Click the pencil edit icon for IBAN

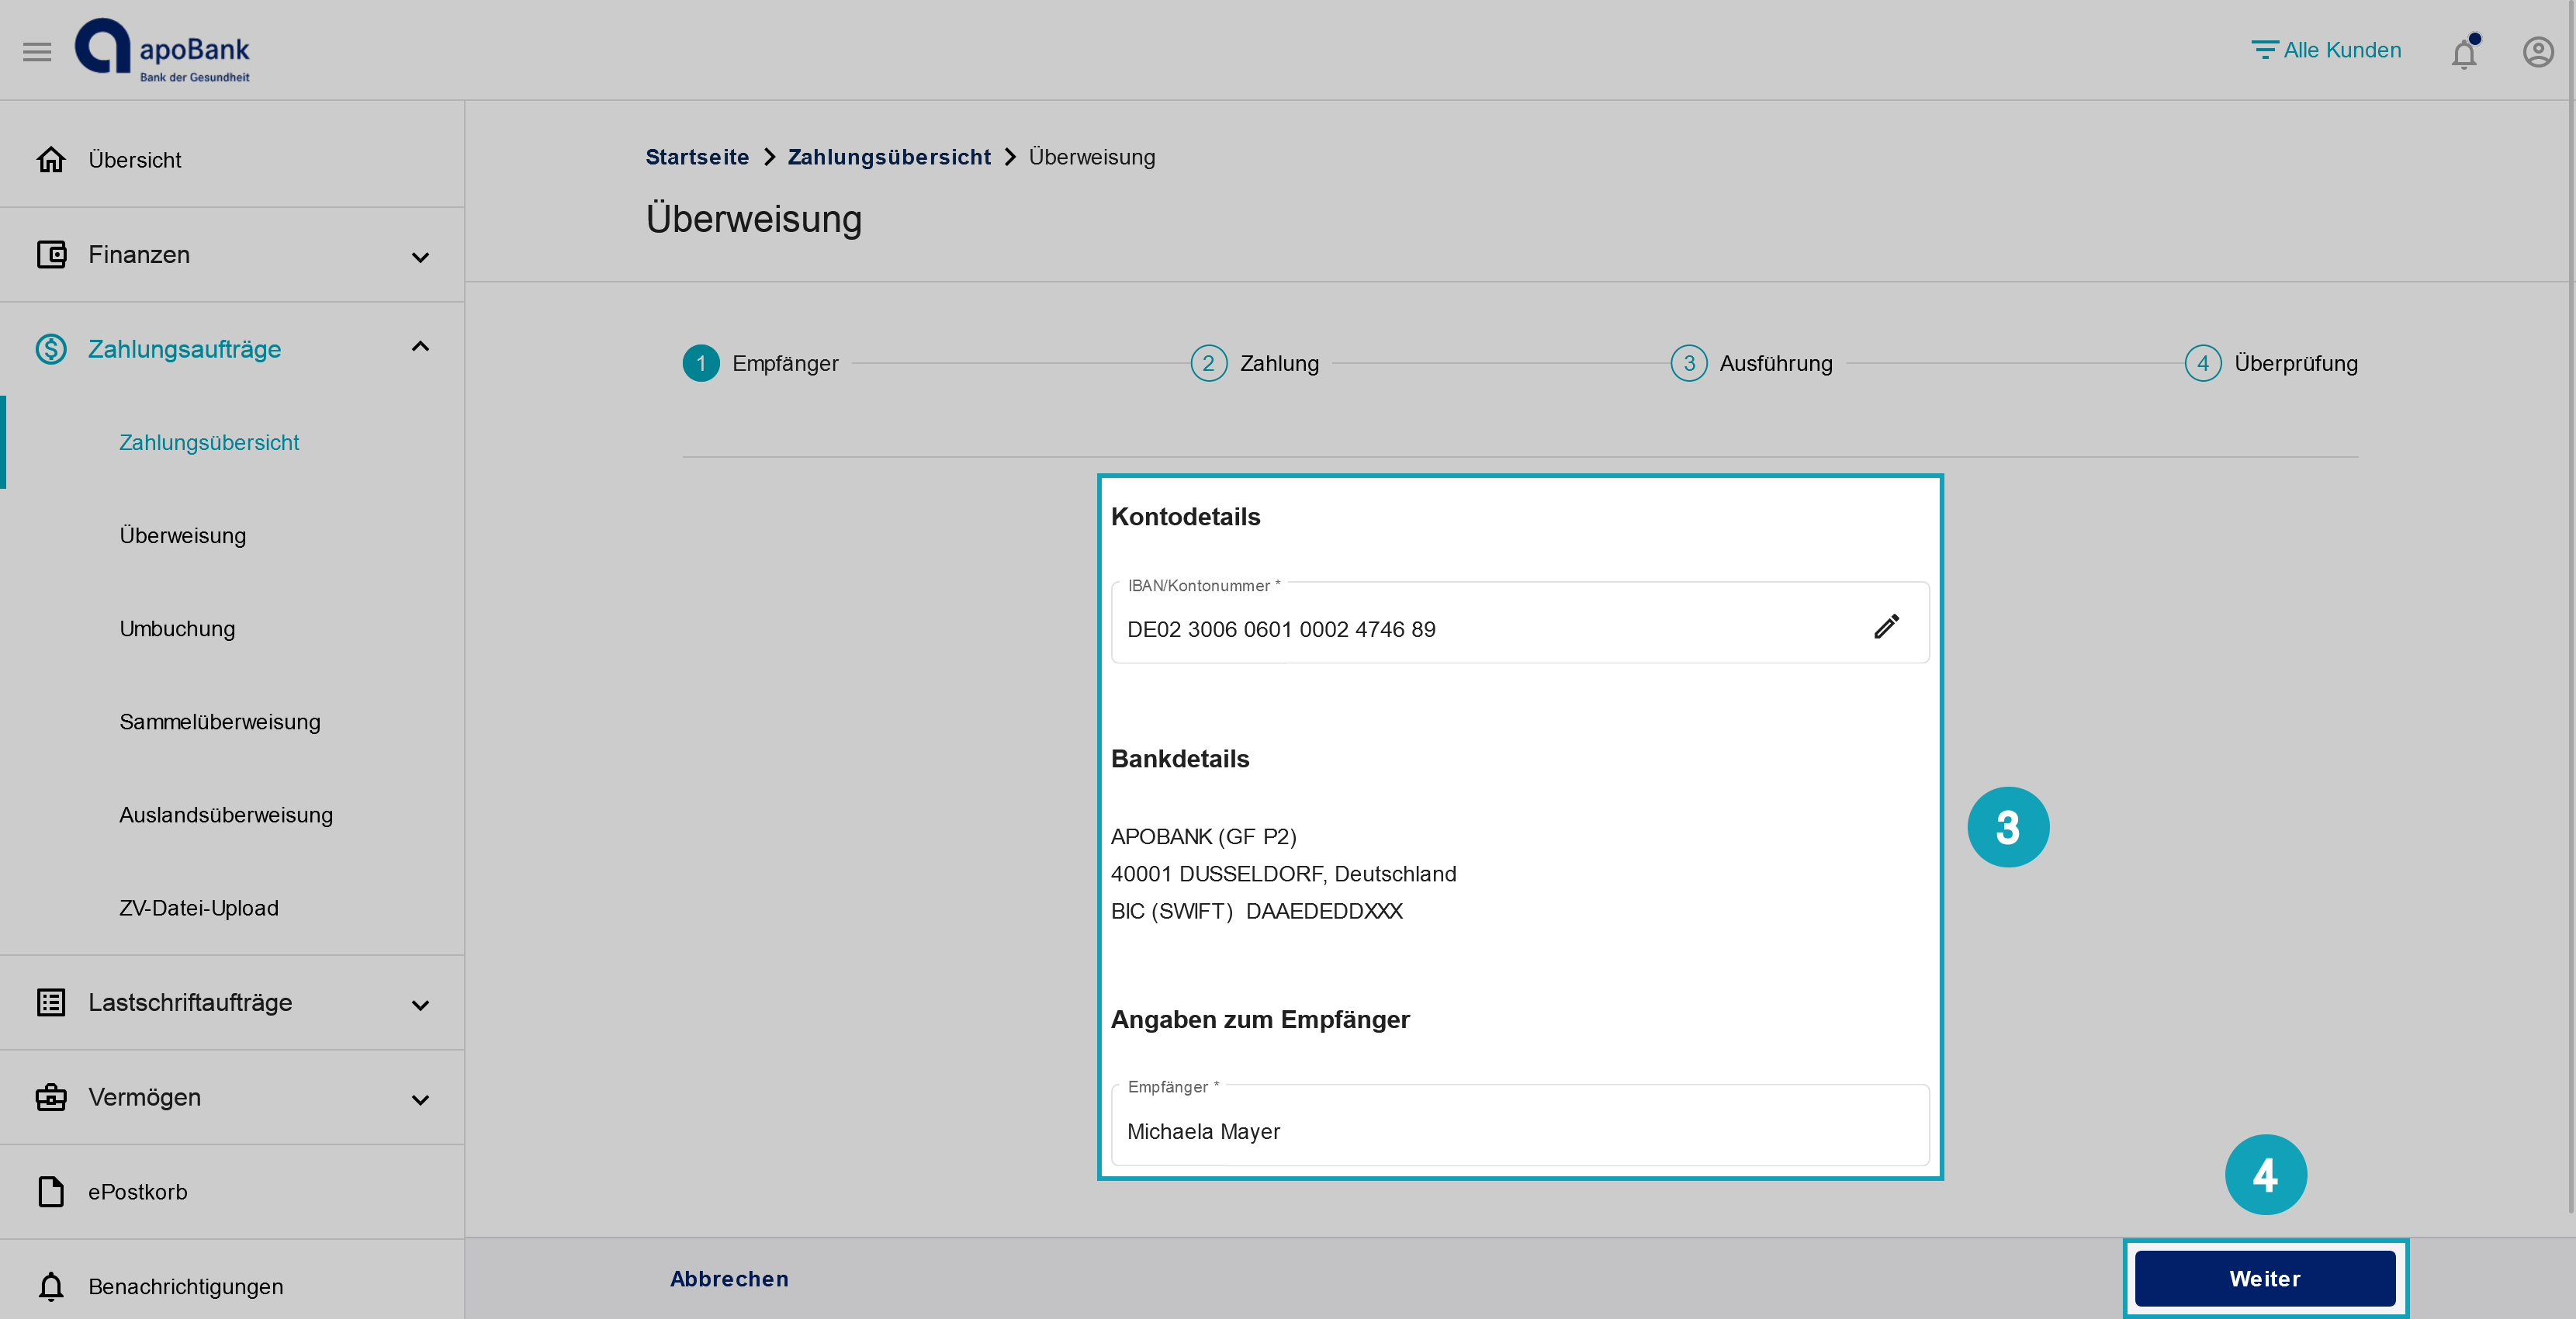(x=1886, y=627)
